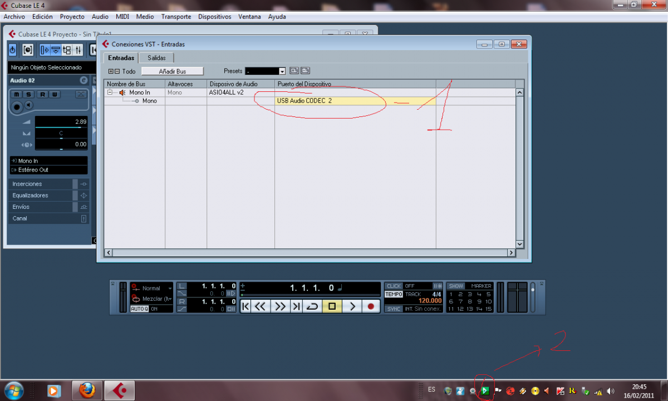Adjust the transport output level slider
Screen dimensions: 668x401
(533, 297)
